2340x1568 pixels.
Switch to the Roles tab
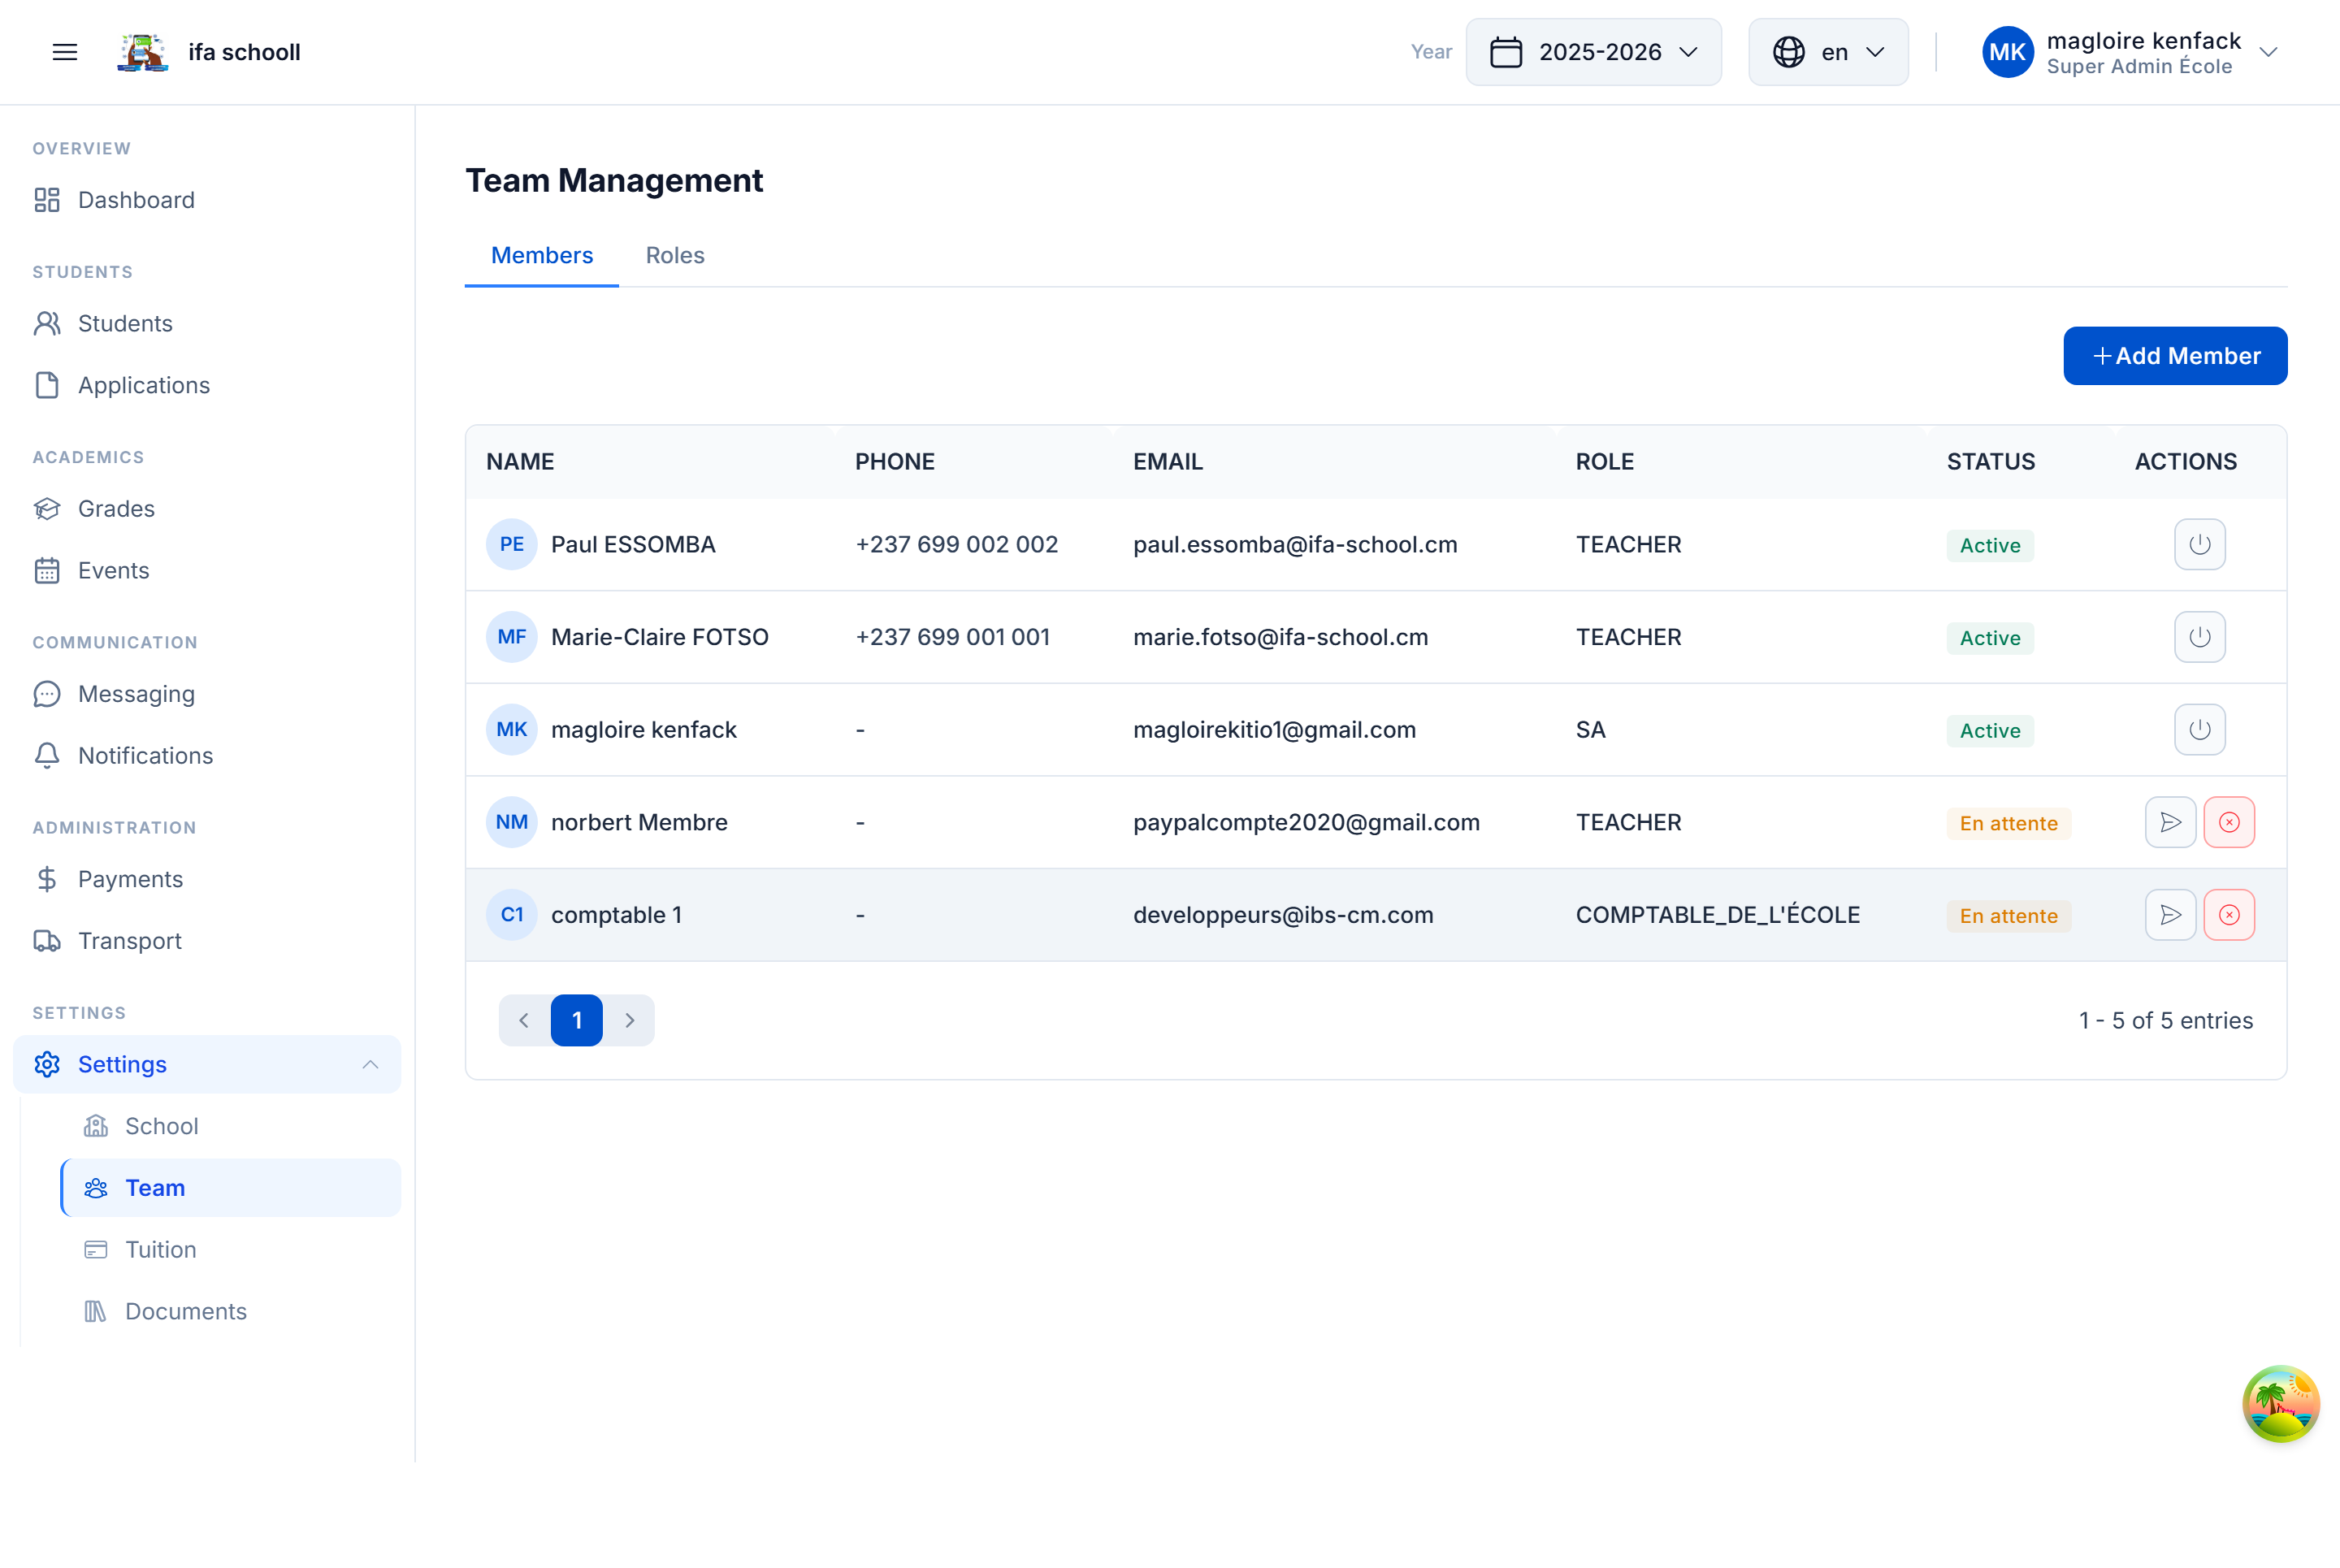click(x=674, y=255)
